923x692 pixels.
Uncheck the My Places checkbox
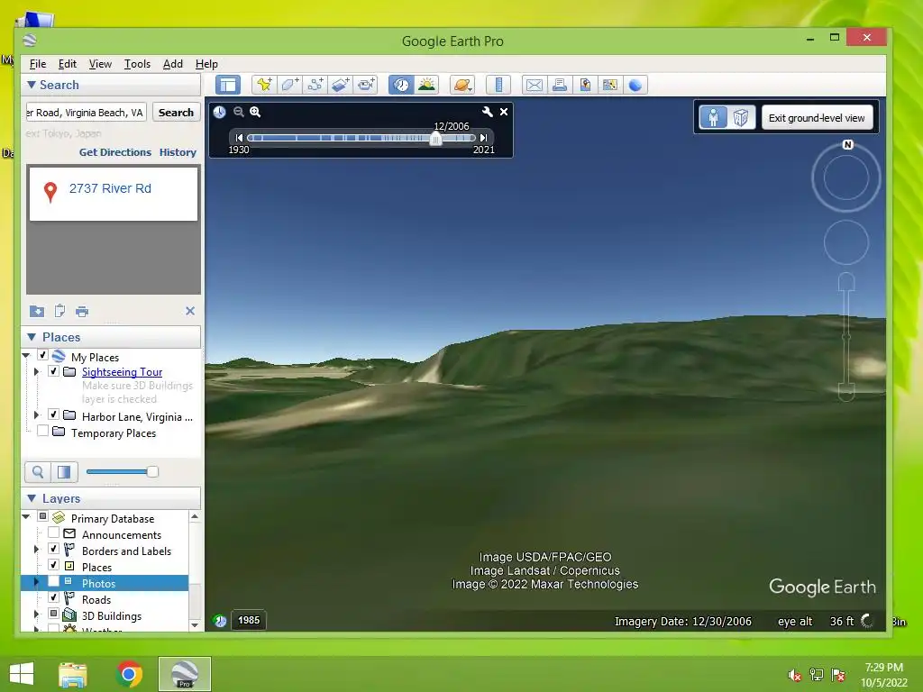[42, 355]
